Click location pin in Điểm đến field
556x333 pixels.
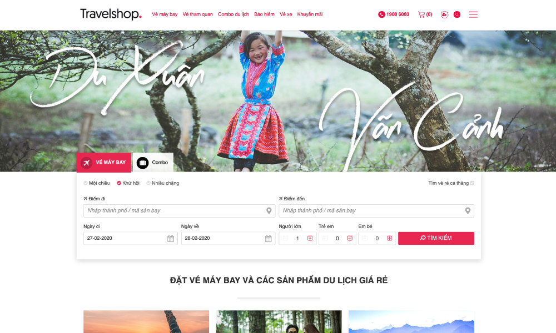468,211
